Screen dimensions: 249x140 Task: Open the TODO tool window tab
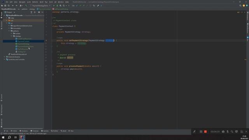click(x=14, y=131)
